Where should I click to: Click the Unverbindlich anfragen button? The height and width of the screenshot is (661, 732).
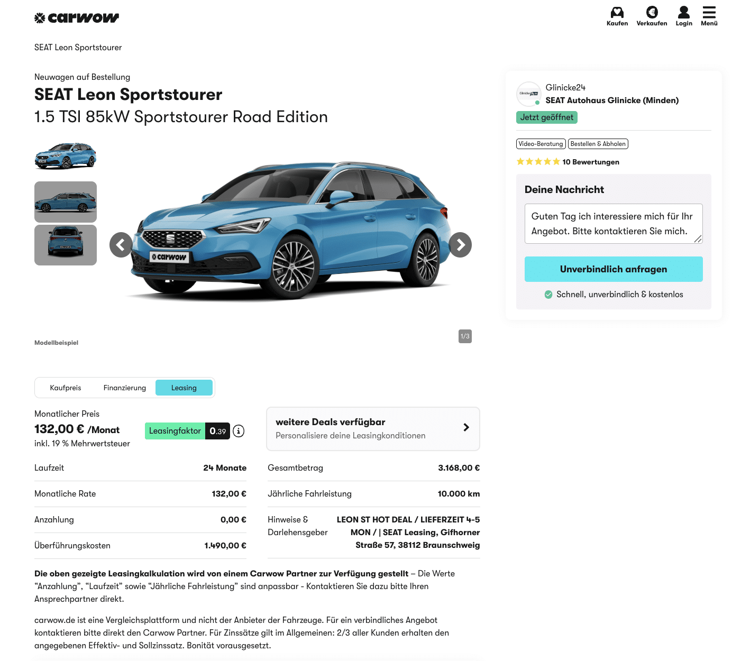[x=614, y=269]
